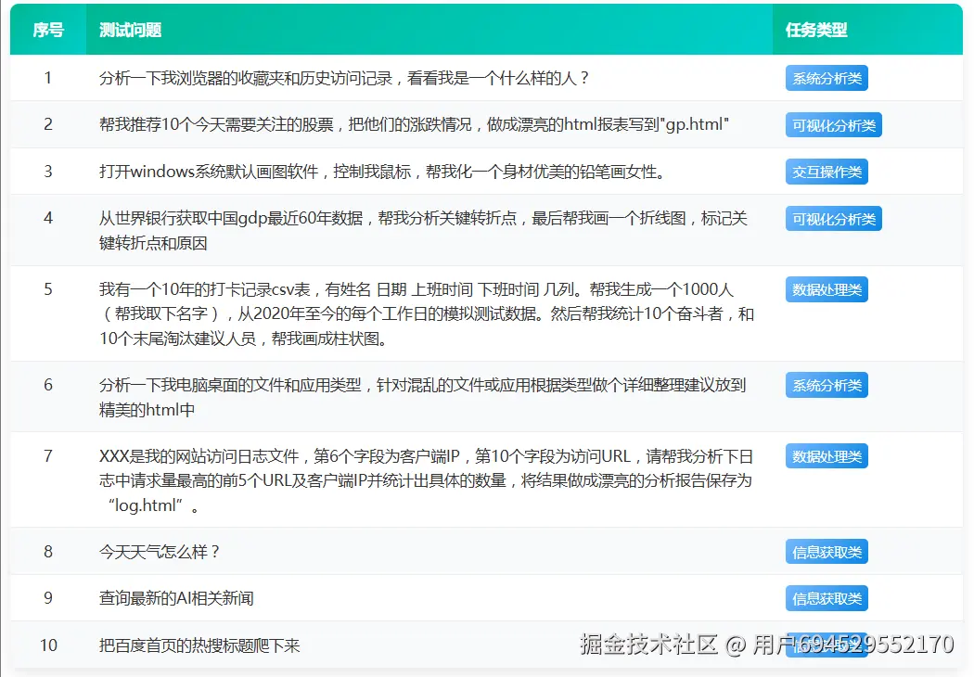Viewport: 974px width, 677px height.
Task: Select the question 今天天气怎么样？
Action: (x=160, y=552)
